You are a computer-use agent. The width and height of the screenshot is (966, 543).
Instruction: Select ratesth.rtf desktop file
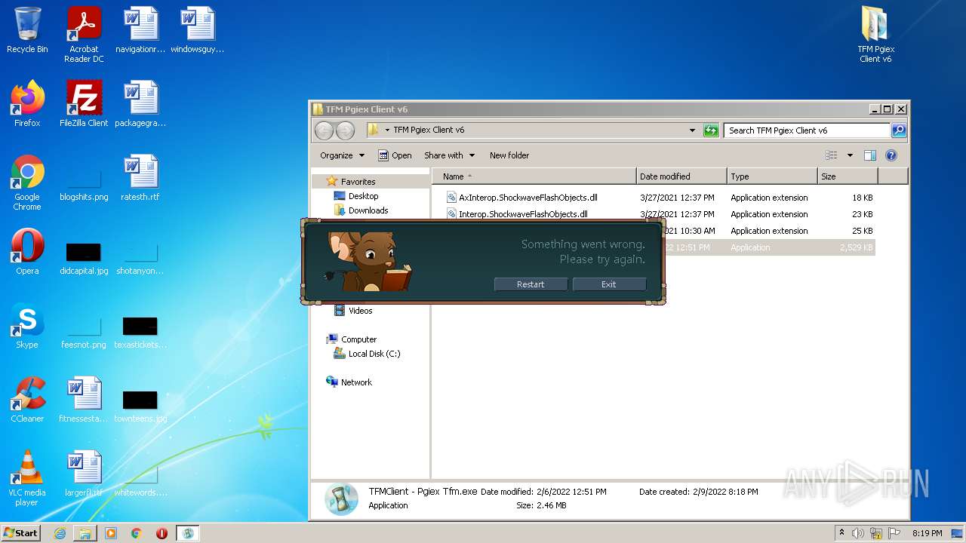coord(140,178)
